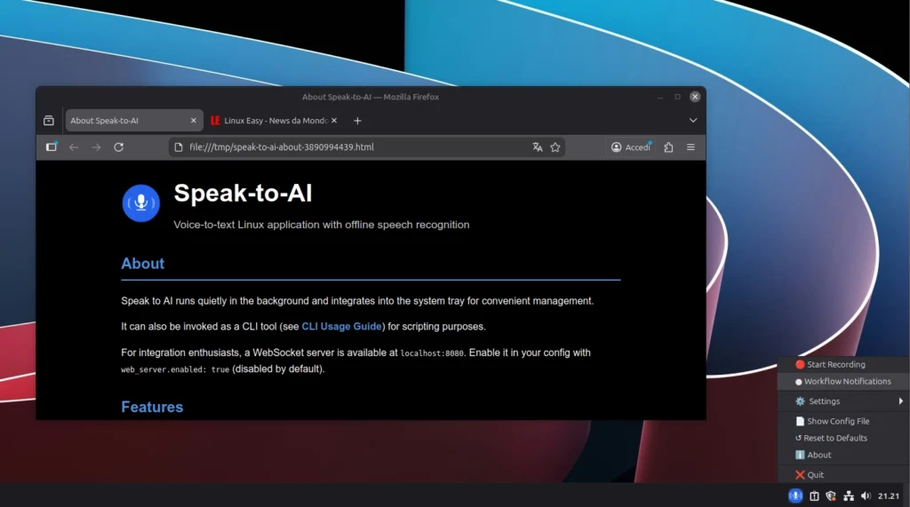Choose About in the tray menu
The image size is (910, 507).
coord(843,455)
